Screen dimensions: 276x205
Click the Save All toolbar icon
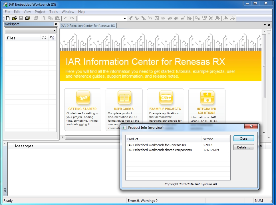tap(28, 18)
